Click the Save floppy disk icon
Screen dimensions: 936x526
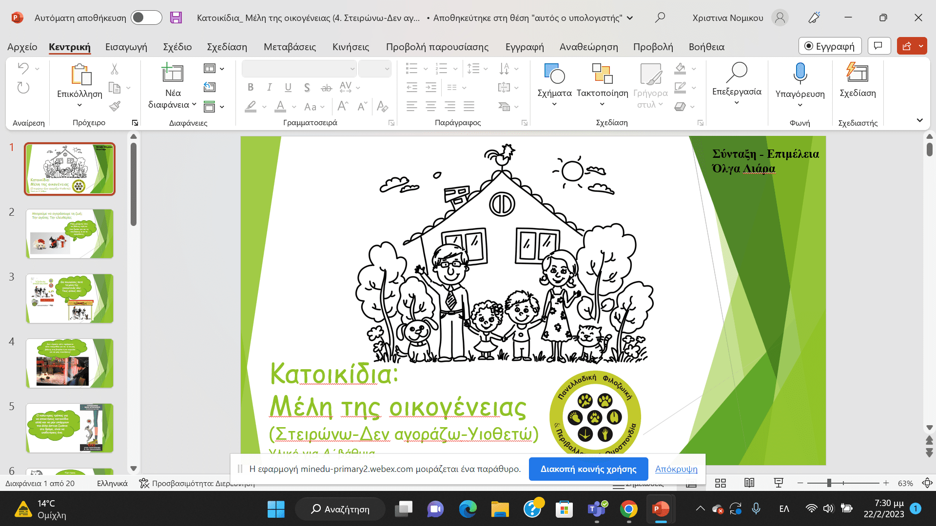176,18
